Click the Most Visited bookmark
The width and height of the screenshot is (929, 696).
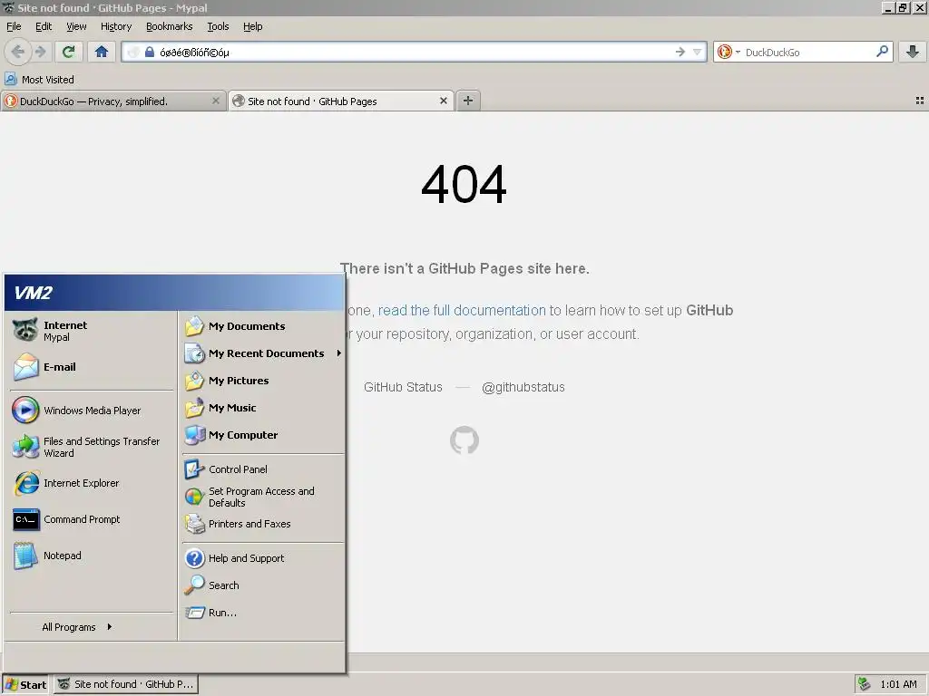point(40,80)
